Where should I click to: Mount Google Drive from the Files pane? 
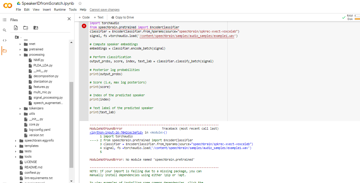36,28
